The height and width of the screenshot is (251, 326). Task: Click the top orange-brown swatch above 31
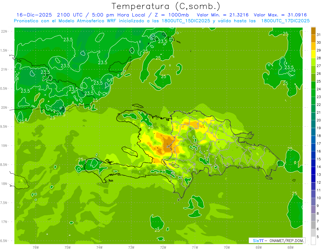(313, 31)
